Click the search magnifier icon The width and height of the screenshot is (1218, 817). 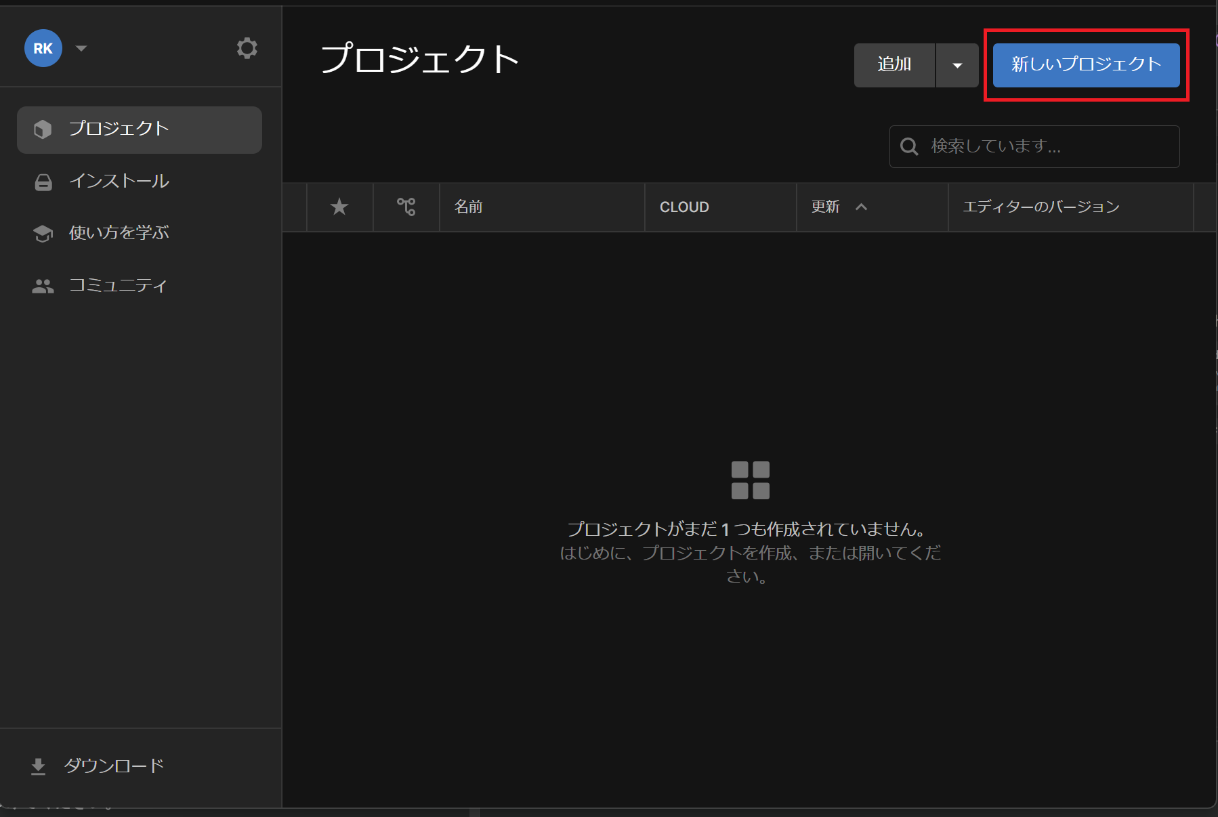tap(909, 146)
